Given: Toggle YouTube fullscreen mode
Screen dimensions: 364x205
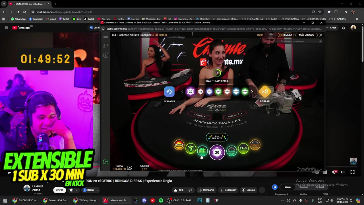Looking at the screenshot, I should 353,172.
